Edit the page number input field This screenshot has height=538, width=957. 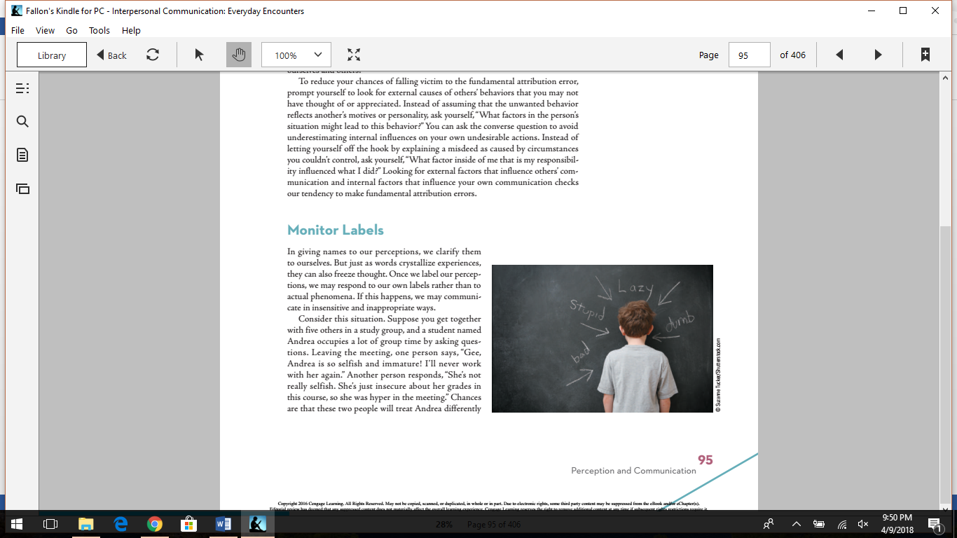point(749,54)
